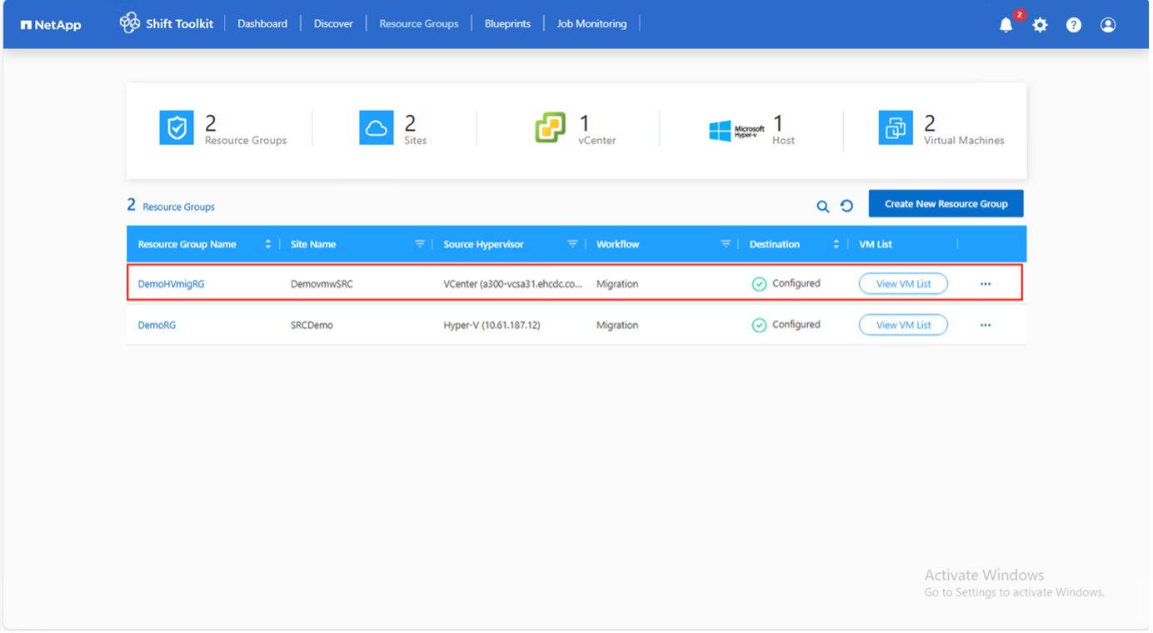Open settings gear icon in header
This screenshot has width=1153, height=633.
coord(1040,25)
